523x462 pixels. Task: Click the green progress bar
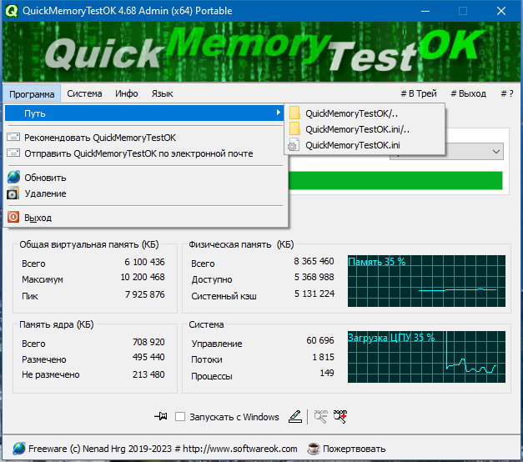click(395, 180)
